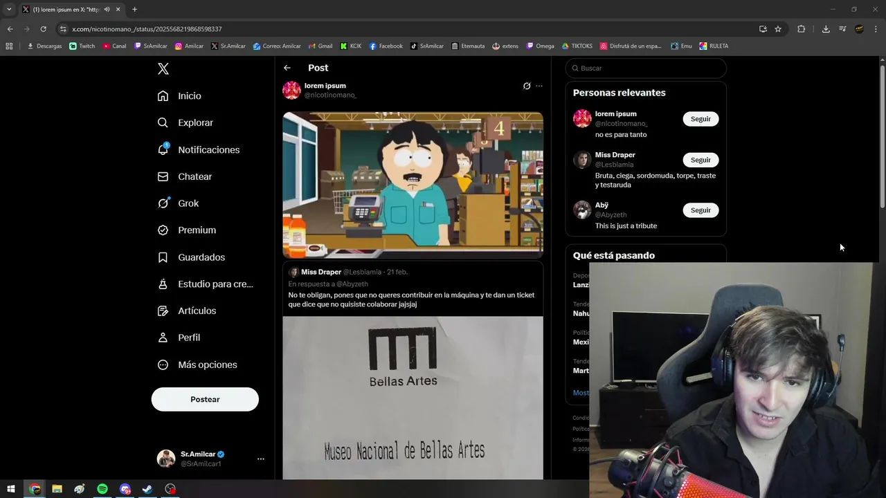The width and height of the screenshot is (886, 498).
Task: Reload the page in Chrome
Action: click(43, 29)
